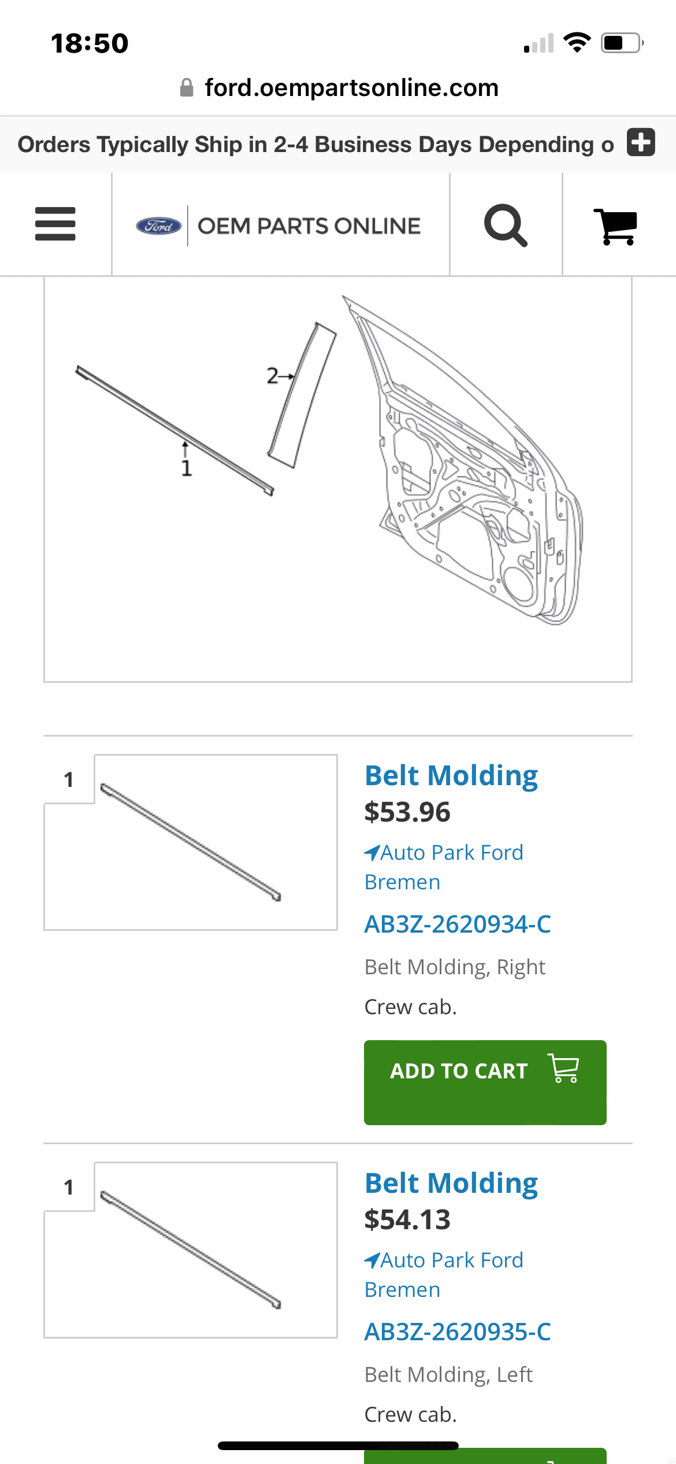Click the location arrow beside second Auto Park Ford
Image resolution: width=676 pixels, height=1464 pixels.
372,1260
